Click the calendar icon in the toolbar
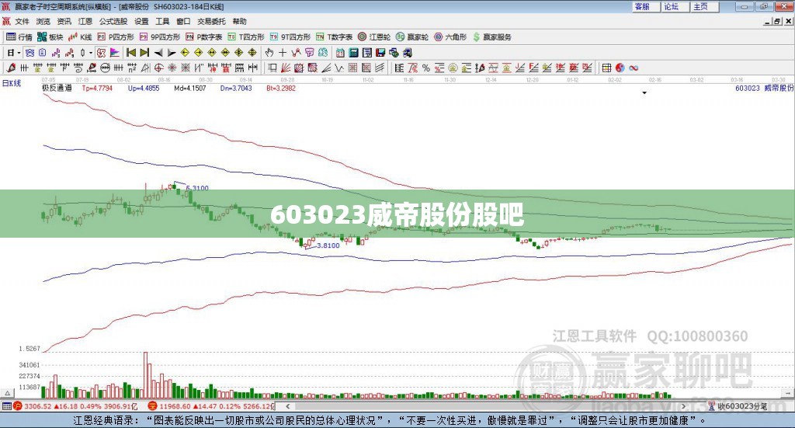Image resolution: width=795 pixels, height=428 pixels. tap(340, 52)
